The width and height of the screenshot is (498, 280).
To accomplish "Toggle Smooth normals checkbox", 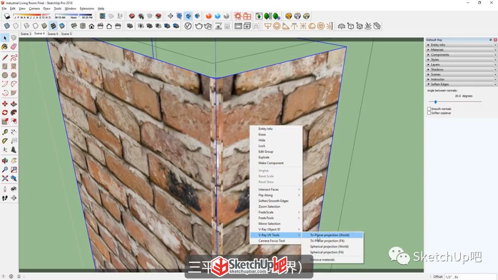I will tap(429, 109).
